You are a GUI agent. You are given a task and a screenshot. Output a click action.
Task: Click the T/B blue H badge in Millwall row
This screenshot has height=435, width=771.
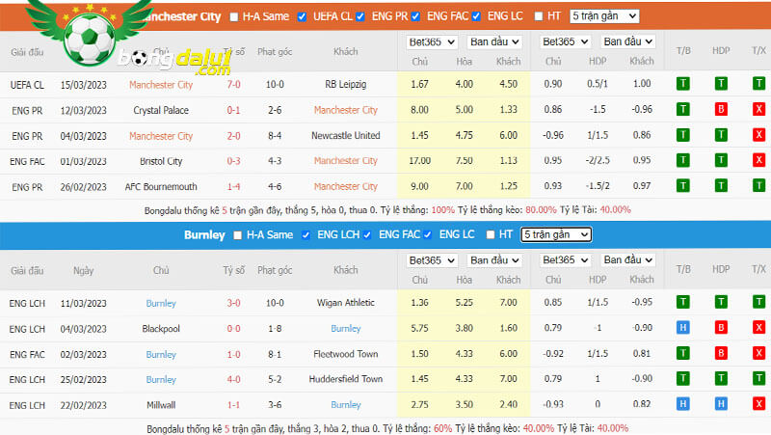click(682, 404)
